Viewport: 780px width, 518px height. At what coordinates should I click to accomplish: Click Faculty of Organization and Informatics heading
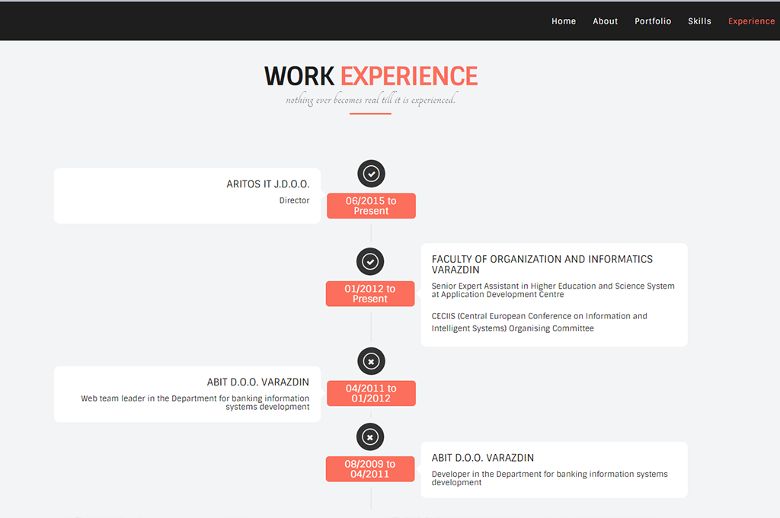[x=542, y=264]
